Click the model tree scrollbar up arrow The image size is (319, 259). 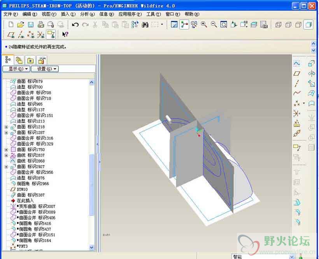[91, 82]
